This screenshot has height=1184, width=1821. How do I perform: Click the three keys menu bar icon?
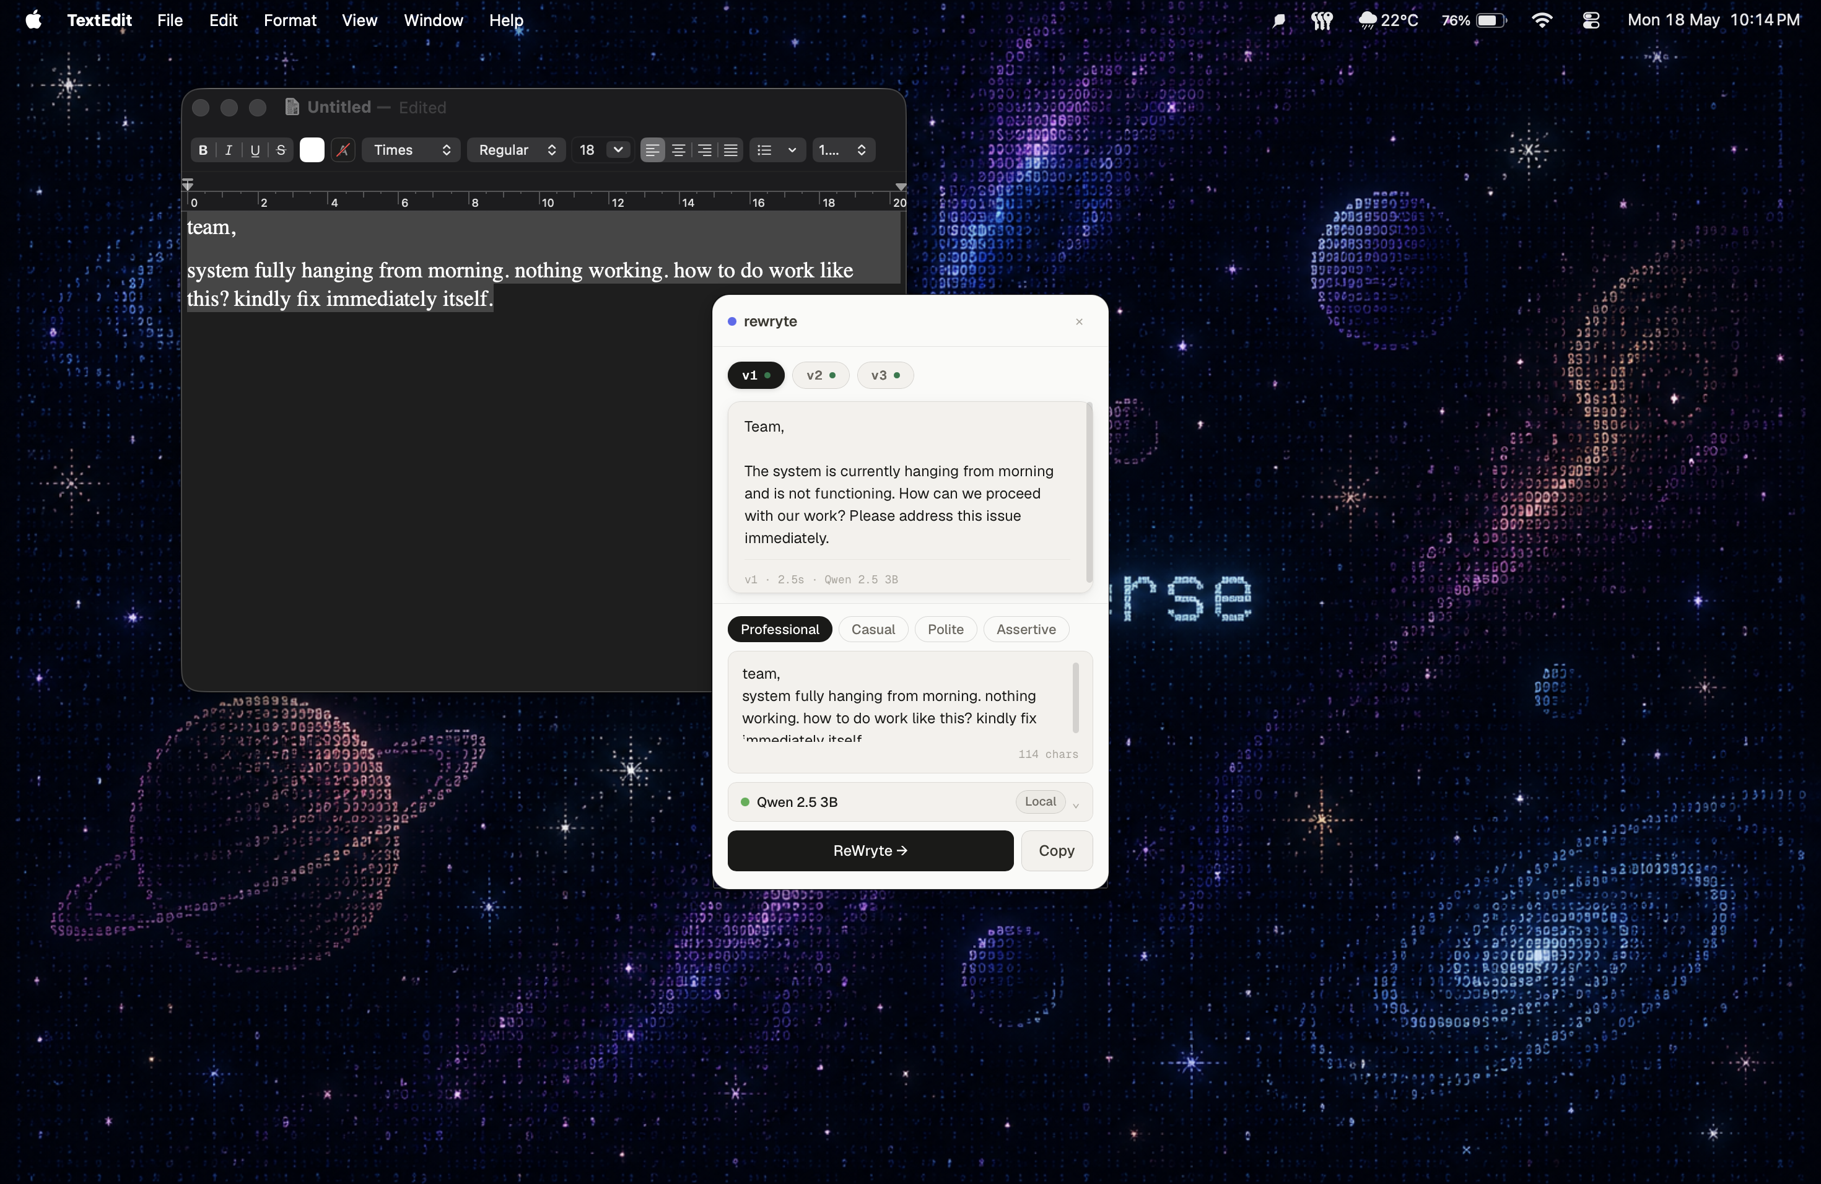tap(1322, 20)
